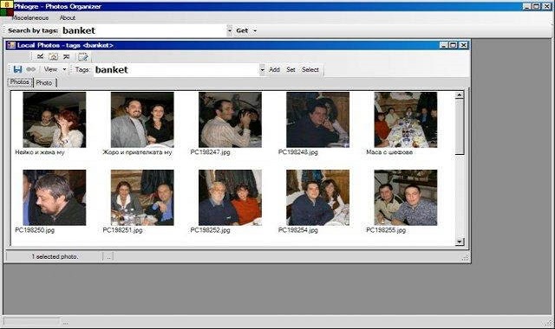Open the Miscellaneous menu
This screenshot has height=329, width=555.
tap(30, 17)
